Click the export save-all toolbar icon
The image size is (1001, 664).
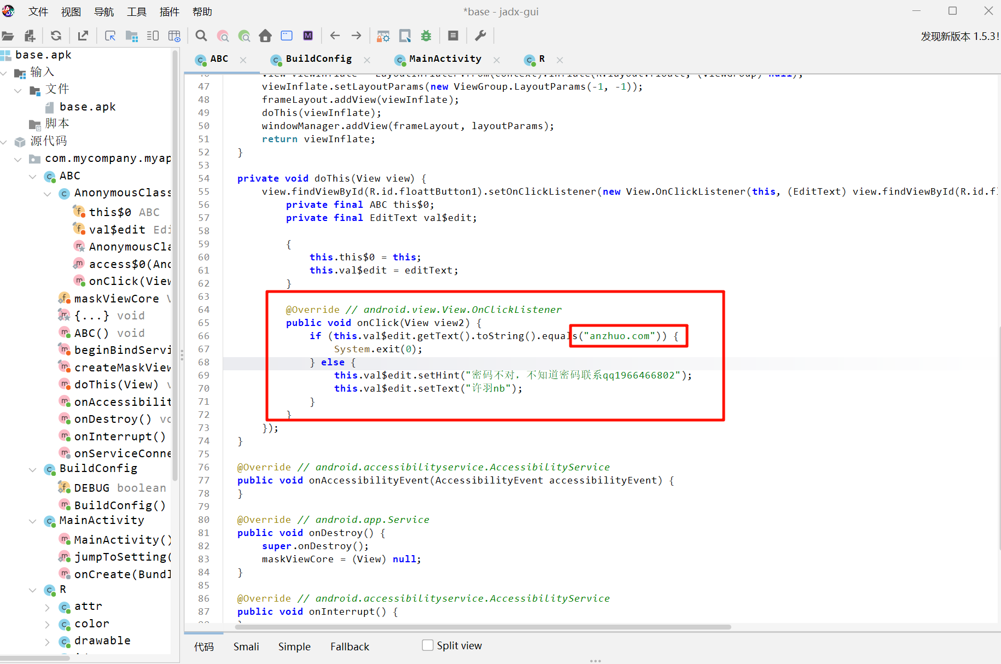[x=83, y=36]
